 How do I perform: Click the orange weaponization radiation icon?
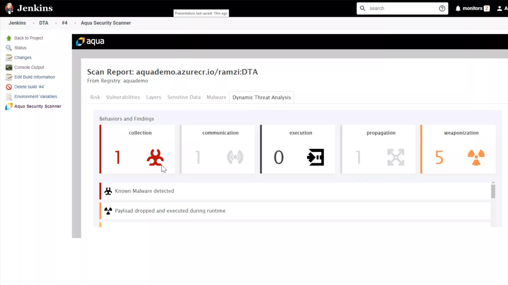pyautogui.click(x=476, y=157)
